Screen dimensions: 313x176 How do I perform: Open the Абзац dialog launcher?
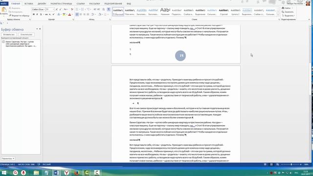point(110,20)
